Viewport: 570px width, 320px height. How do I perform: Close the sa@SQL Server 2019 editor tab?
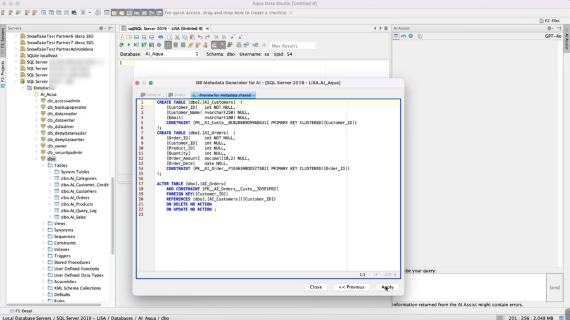[x=207, y=28]
